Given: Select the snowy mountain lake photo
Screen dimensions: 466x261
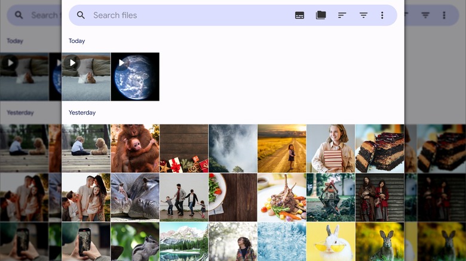Looking at the screenshot, I should tap(184, 242).
